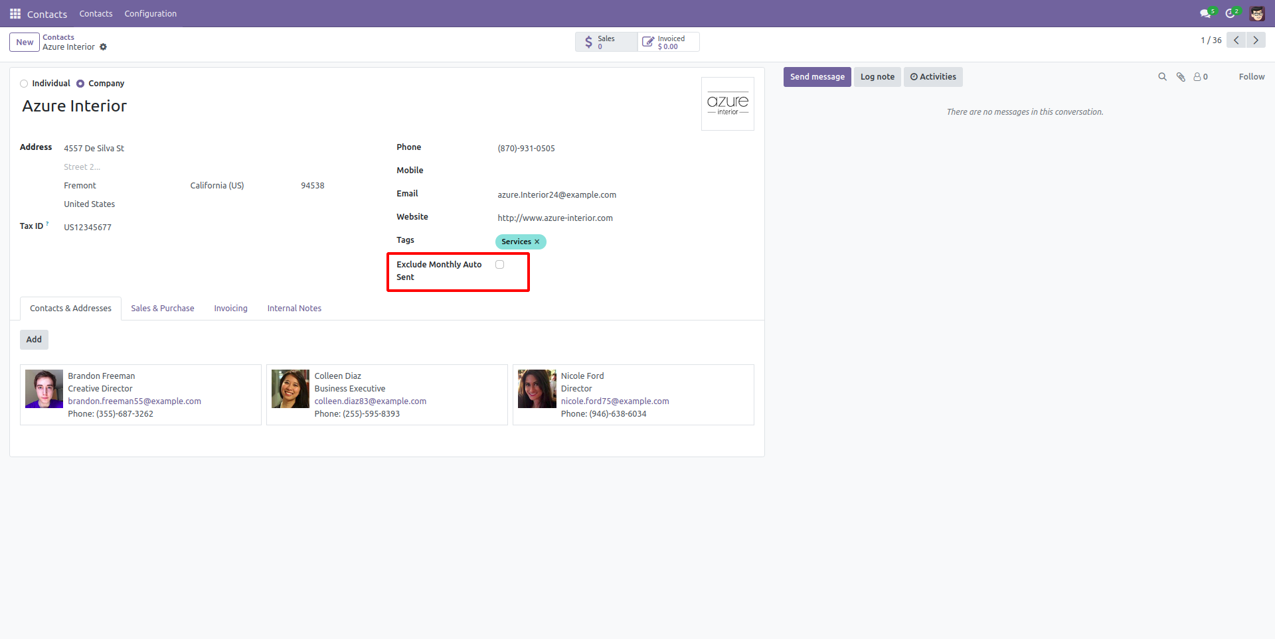The image size is (1275, 639).
Task: Open the apps grid menu icon
Action: (x=15, y=14)
